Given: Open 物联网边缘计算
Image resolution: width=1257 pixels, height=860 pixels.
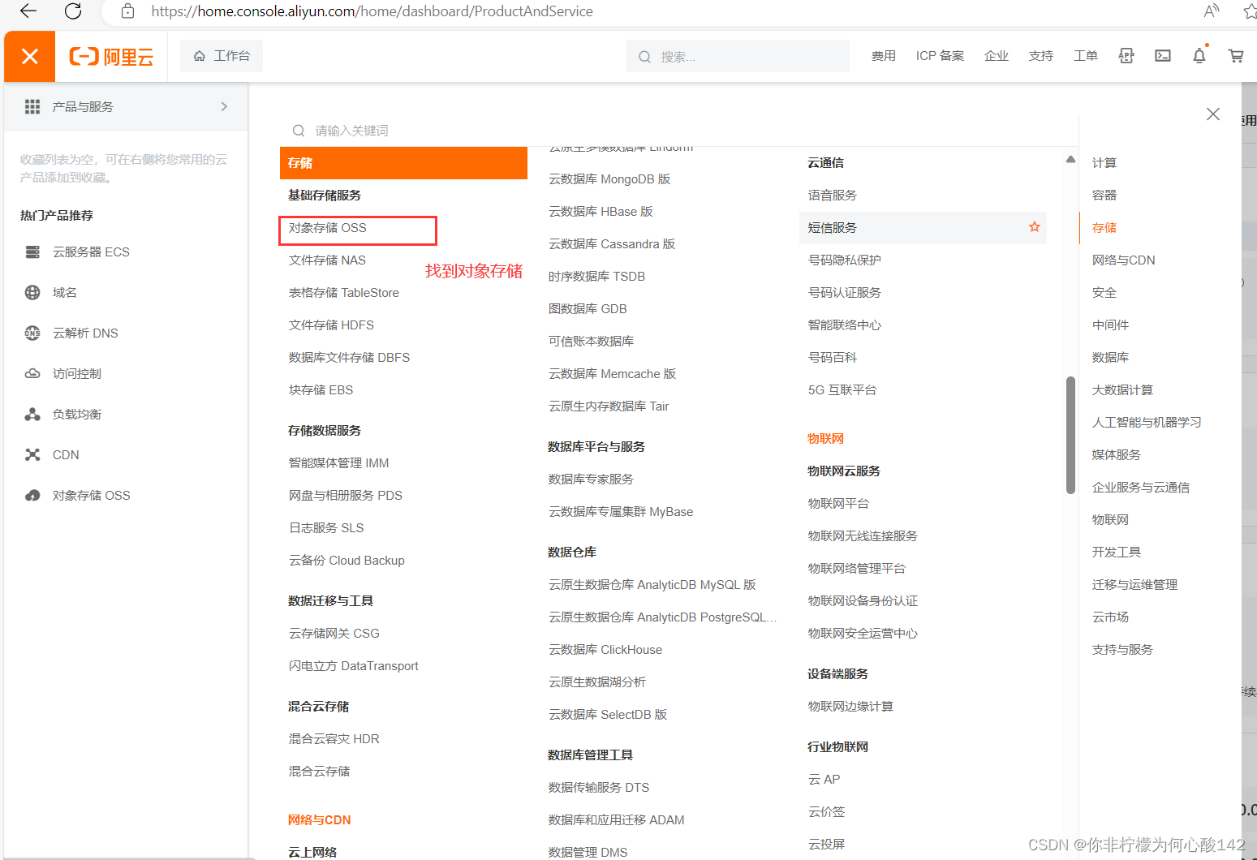Looking at the screenshot, I should pyautogui.click(x=850, y=707).
